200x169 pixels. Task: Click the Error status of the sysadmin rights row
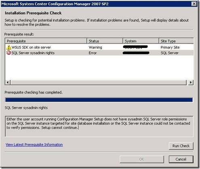click(x=93, y=53)
